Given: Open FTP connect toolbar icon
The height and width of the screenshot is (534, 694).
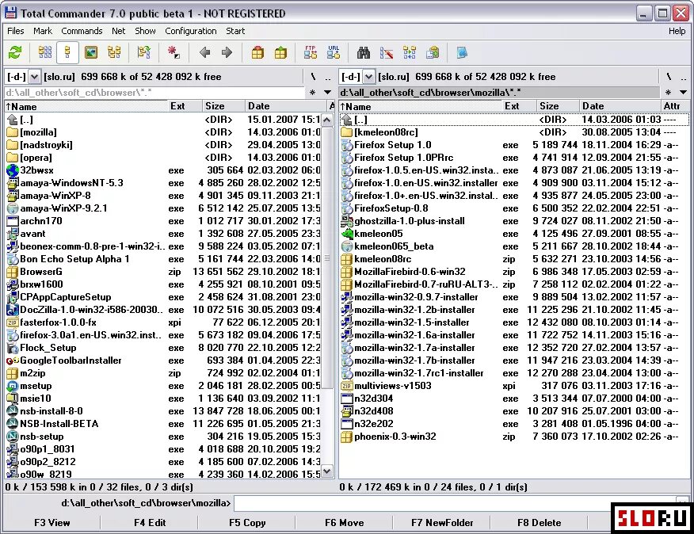Looking at the screenshot, I should [x=311, y=52].
